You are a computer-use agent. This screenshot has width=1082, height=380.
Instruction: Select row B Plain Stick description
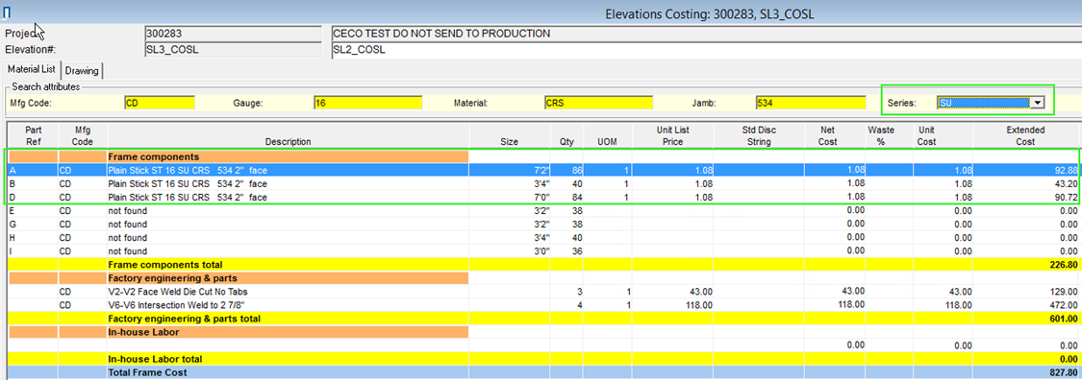[x=289, y=184]
